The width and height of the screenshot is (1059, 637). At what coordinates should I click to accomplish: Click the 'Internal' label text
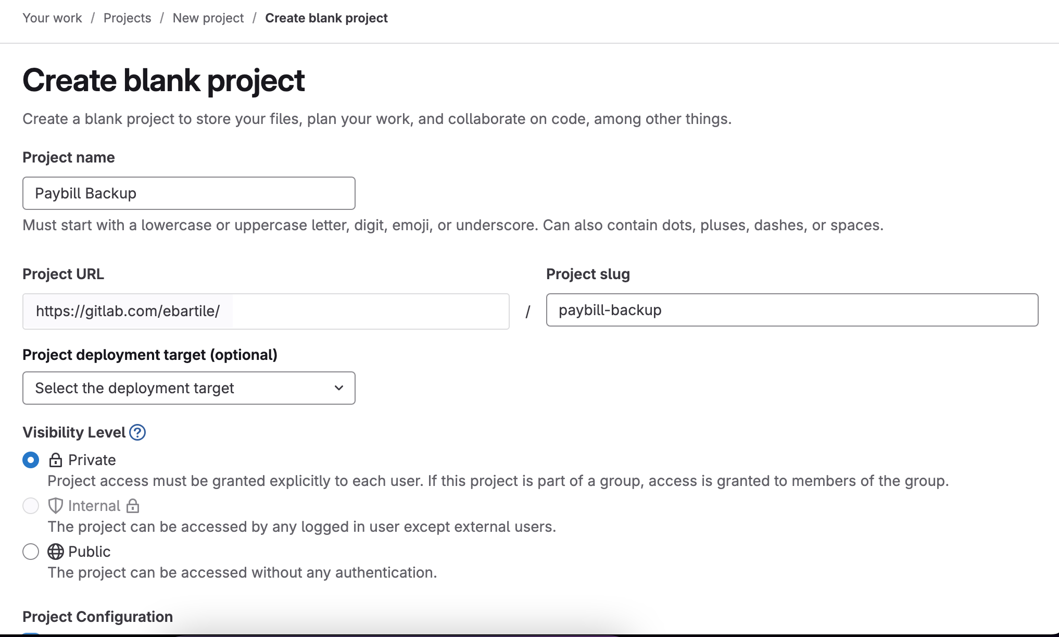(94, 506)
